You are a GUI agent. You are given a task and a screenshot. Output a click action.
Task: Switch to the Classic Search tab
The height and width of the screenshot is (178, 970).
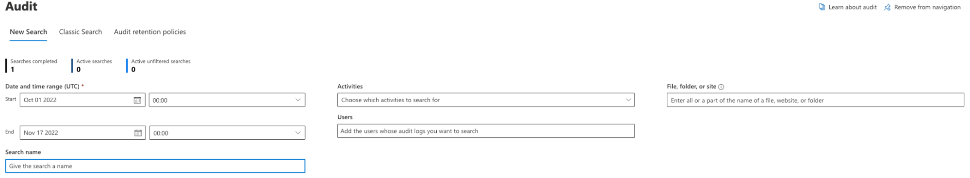[81, 32]
